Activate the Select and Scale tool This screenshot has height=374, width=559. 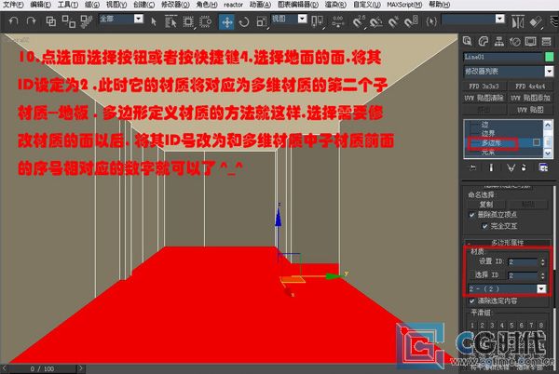click(x=261, y=22)
